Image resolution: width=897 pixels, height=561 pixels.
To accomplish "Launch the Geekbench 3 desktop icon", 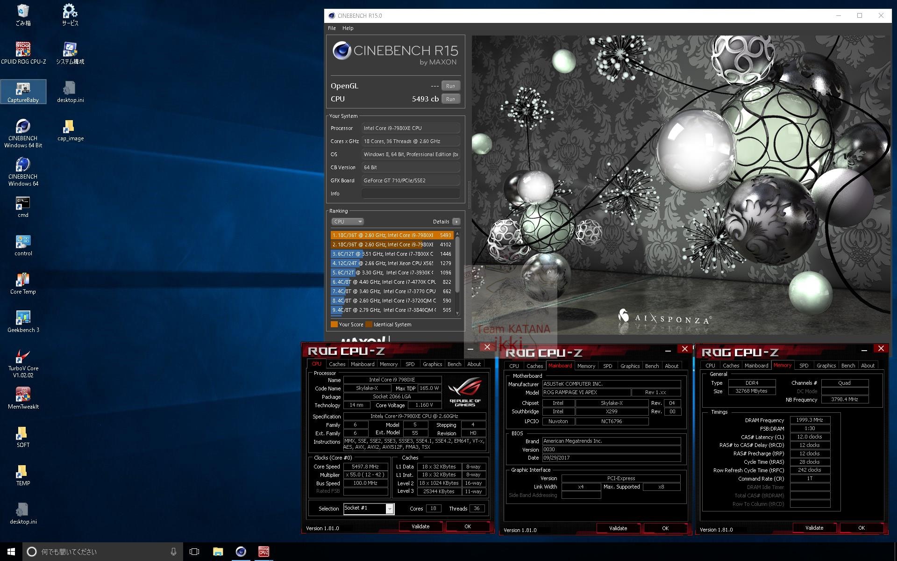I will click(x=23, y=322).
